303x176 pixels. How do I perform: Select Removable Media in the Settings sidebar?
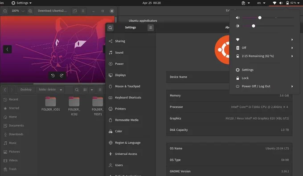131,120
